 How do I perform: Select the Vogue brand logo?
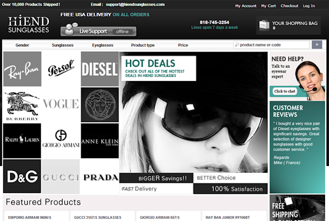[61, 104]
